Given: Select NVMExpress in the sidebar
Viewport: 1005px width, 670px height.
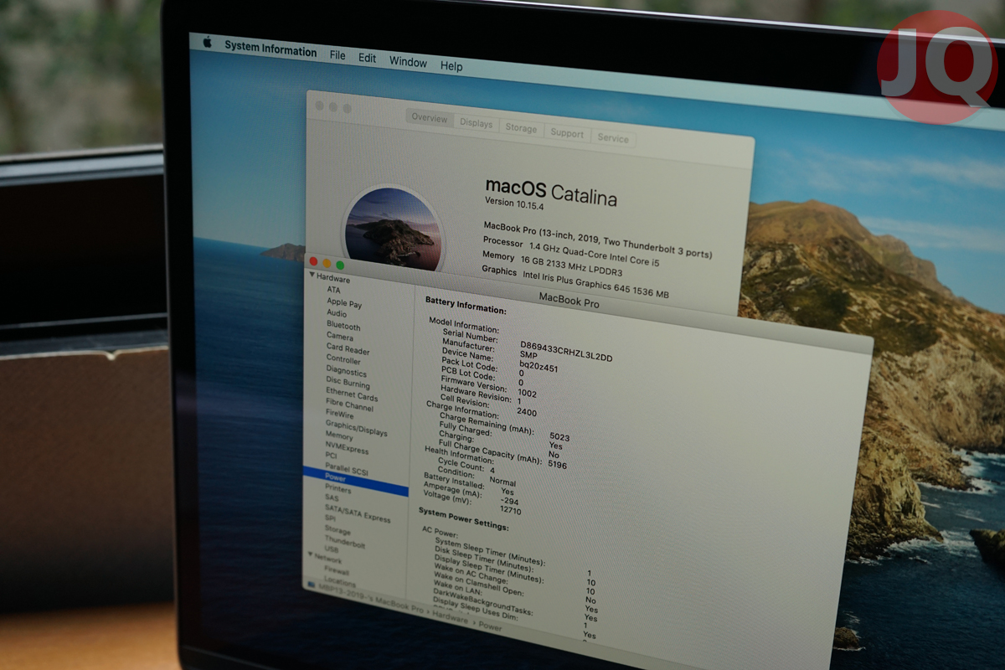Looking at the screenshot, I should click(x=347, y=449).
